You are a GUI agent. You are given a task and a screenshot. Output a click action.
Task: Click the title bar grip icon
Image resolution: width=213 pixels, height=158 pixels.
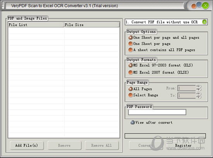tap(3, 6)
